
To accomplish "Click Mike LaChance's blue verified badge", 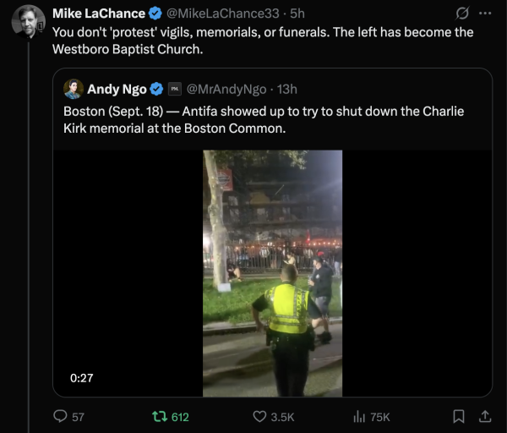I will 155,14.
